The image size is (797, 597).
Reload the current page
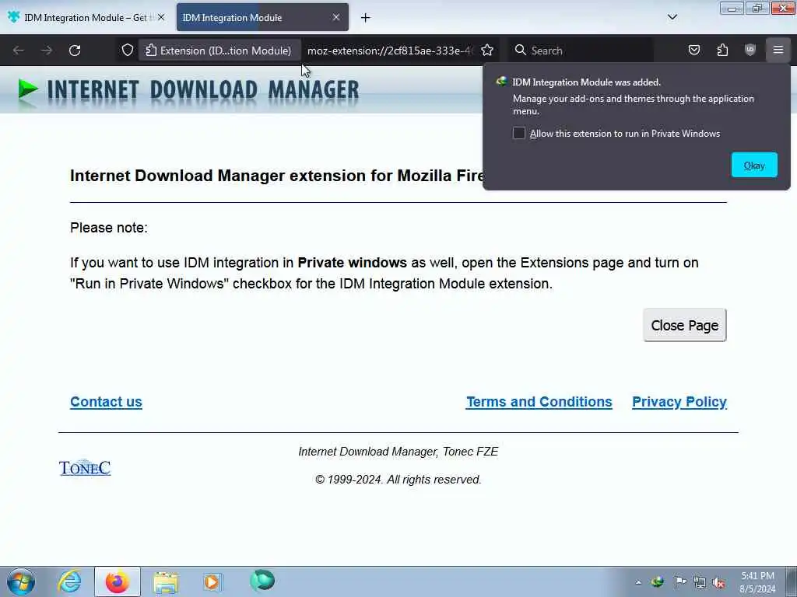[75, 51]
